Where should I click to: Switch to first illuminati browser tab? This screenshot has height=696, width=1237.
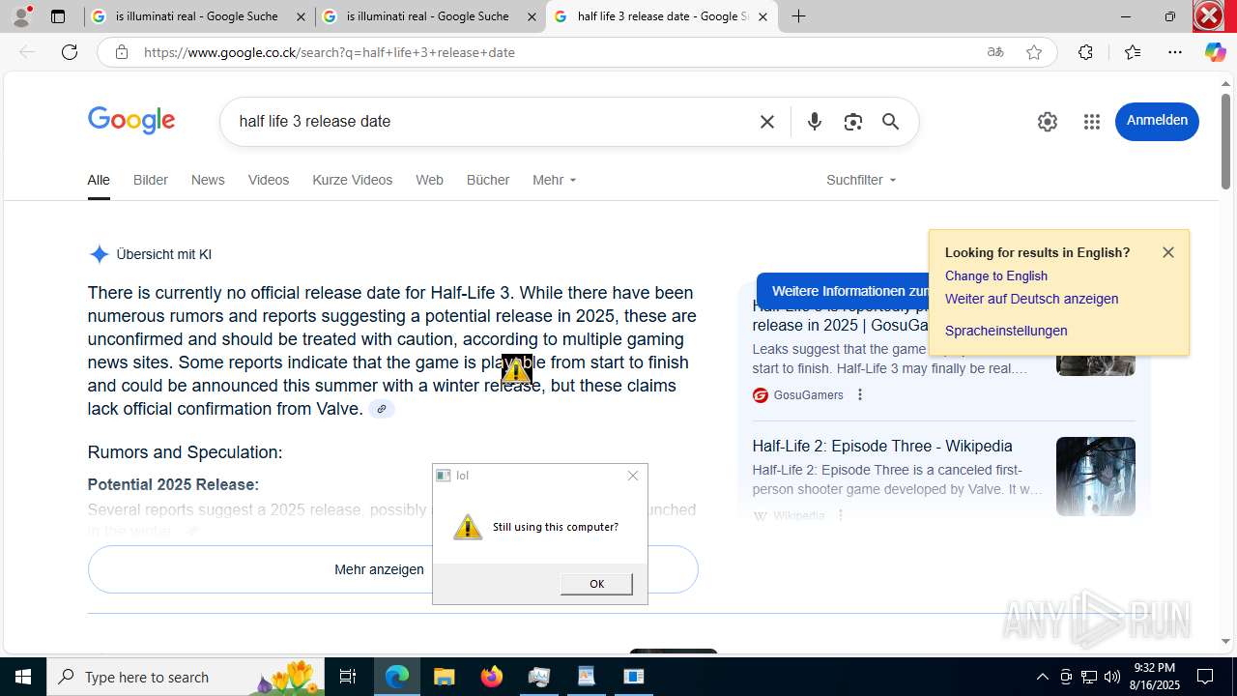(x=198, y=16)
